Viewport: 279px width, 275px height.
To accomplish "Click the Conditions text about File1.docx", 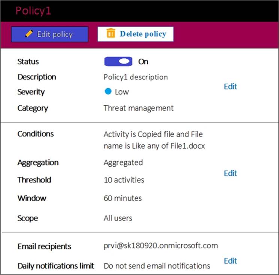I will [154, 140].
